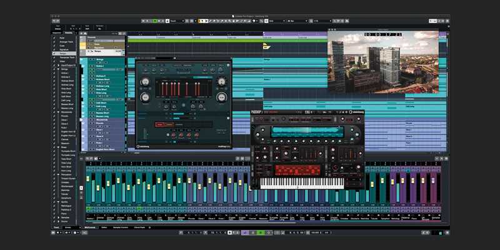Click the yellow marker flag in the timeline
This screenshot has width=500, height=250.
(x=266, y=47)
